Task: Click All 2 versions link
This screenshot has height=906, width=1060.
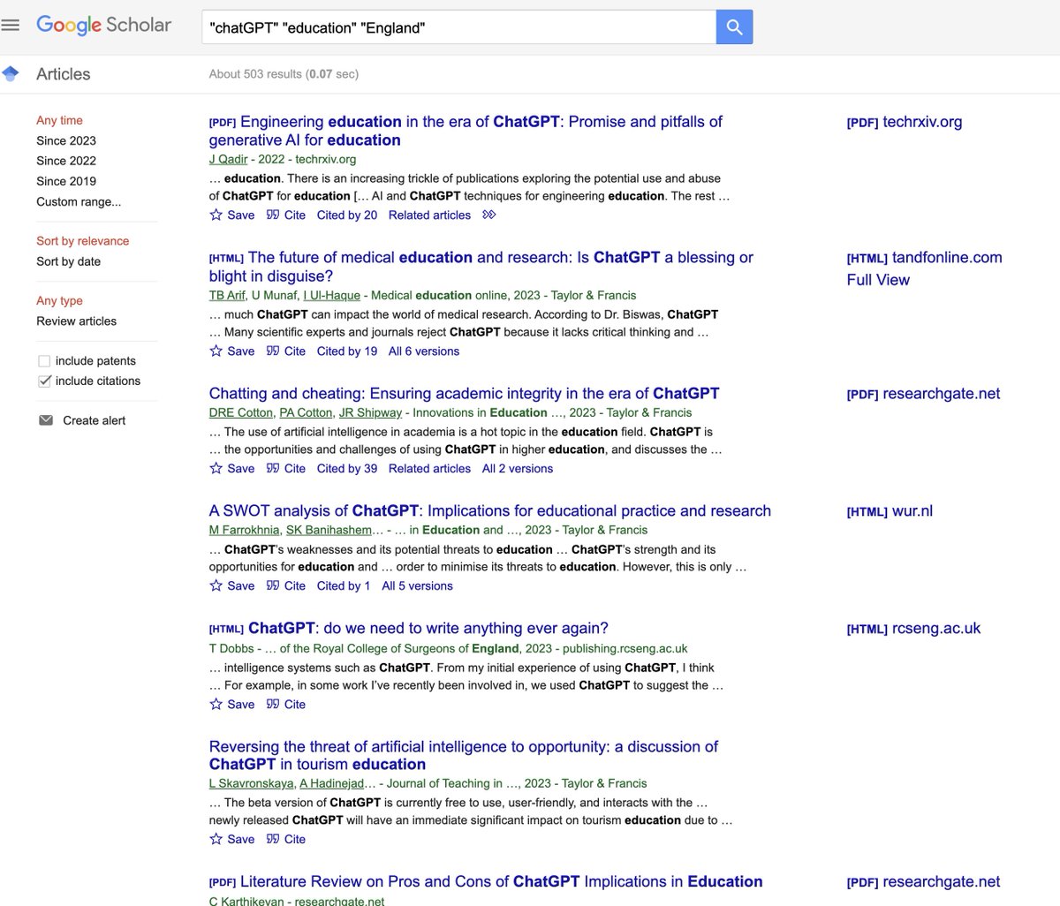Action: point(518,468)
